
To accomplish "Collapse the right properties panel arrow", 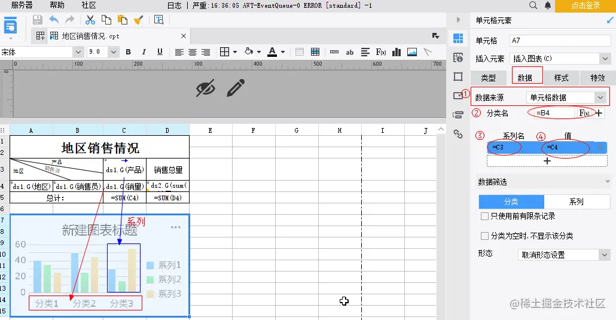I will pos(459,20).
